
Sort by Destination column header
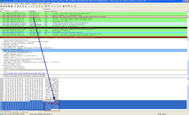[x=32, y=11]
